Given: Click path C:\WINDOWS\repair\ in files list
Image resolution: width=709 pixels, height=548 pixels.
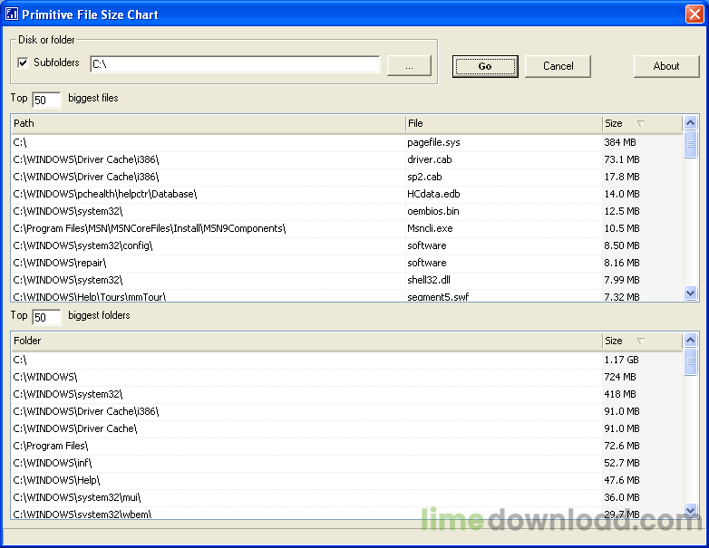Looking at the screenshot, I should (x=60, y=263).
